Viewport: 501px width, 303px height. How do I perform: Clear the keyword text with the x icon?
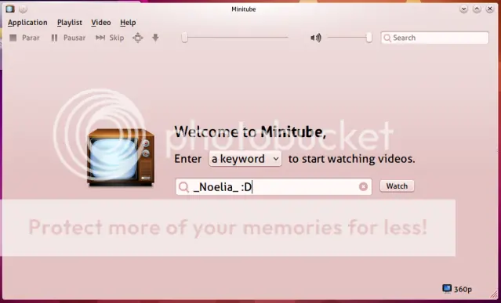coord(363,186)
